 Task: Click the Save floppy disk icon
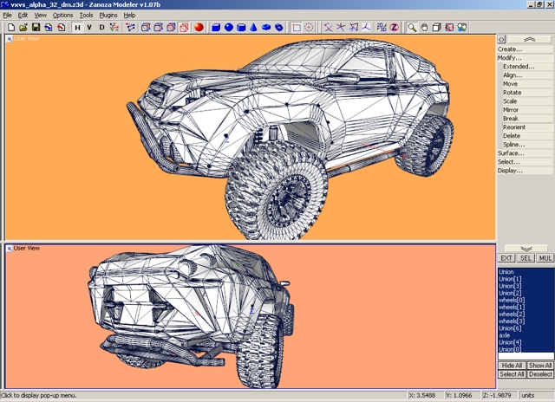pos(36,28)
